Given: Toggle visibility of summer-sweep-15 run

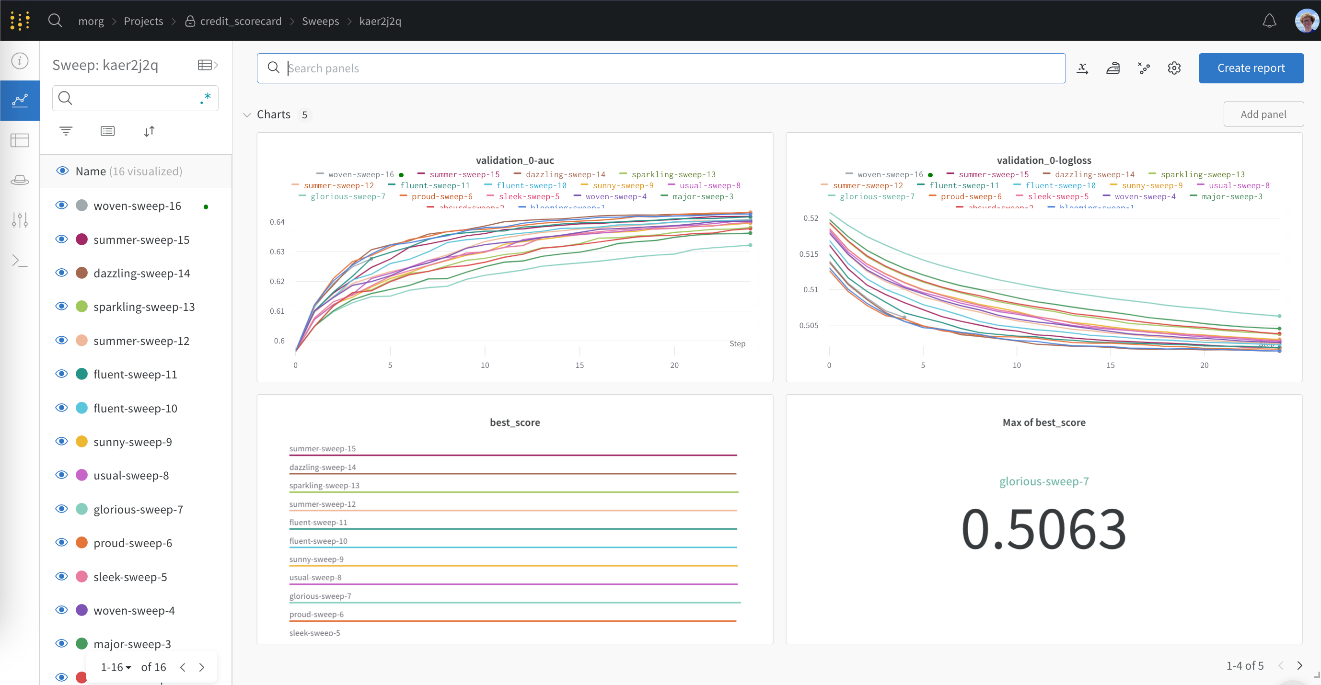Looking at the screenshot, I should 61,239.
